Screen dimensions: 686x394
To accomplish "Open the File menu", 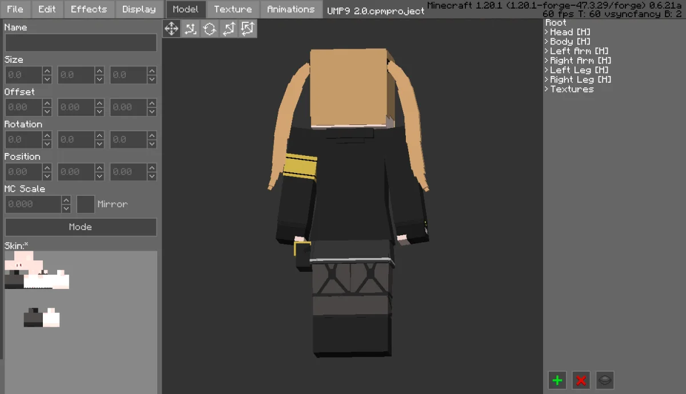I will point(15,9).
